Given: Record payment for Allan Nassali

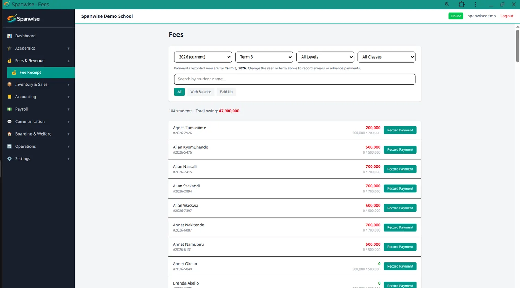Looking at the screenshot, I should coord(400,169).
